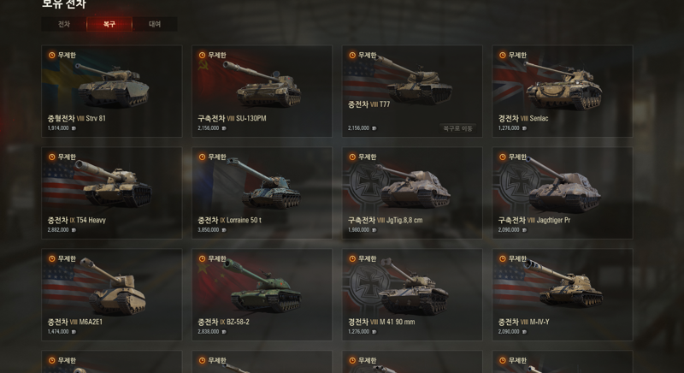The width and height of the screenshot is (684, 373).
Task: Select the SU-130PM tank card
Action: point(262,92)
